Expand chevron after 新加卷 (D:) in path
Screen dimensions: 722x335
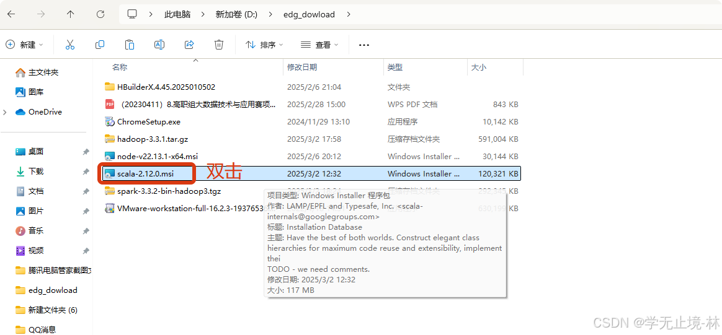[270, 14]
